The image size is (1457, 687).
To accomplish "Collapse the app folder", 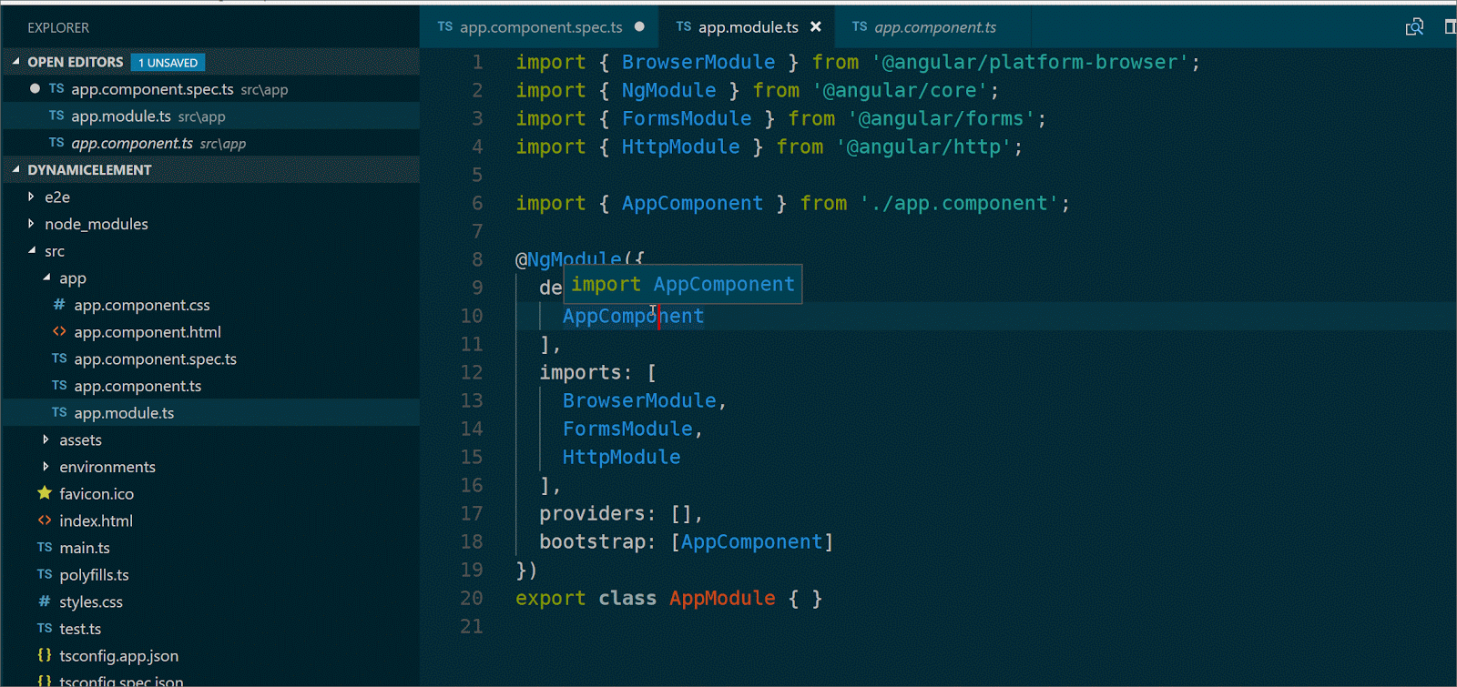I will coord(46,278).
